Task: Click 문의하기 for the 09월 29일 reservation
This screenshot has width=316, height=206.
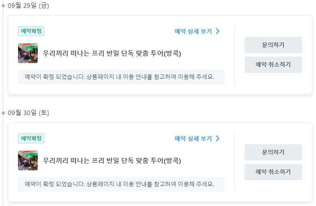Action: tap(273, 45)
